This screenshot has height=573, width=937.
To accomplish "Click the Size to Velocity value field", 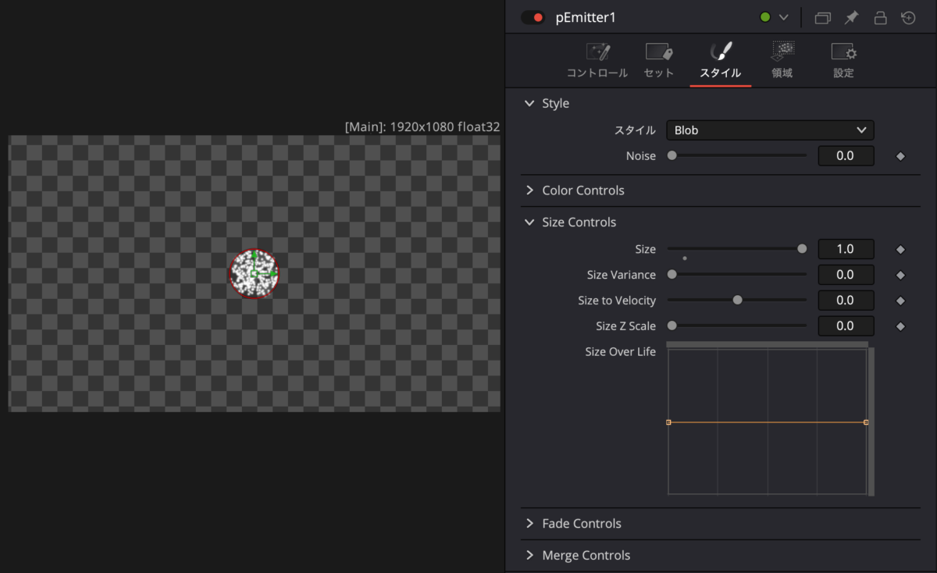I will [846, 301].
